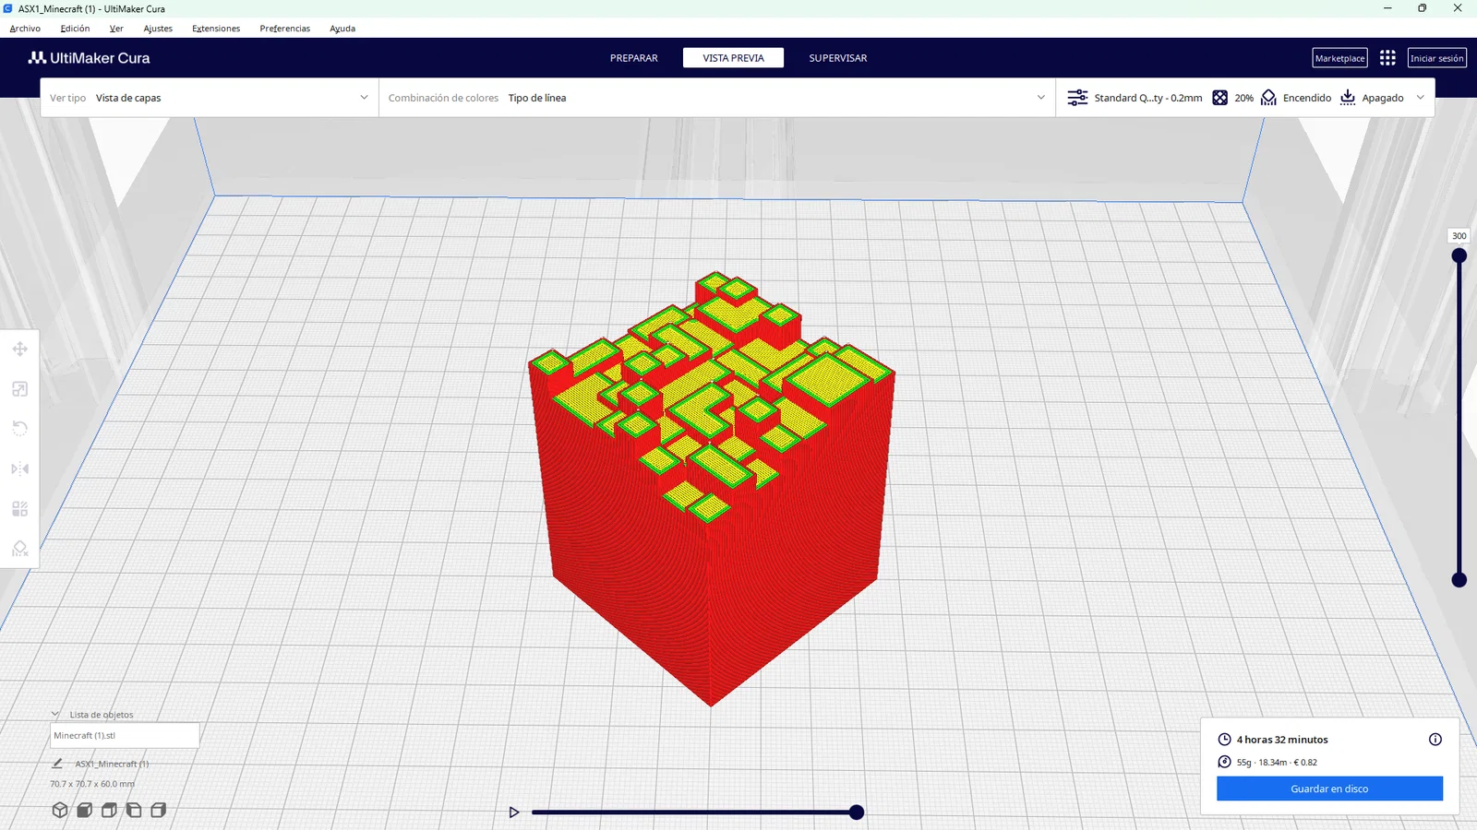Select the Scale tool in left toolbar

tap(19, 389)
